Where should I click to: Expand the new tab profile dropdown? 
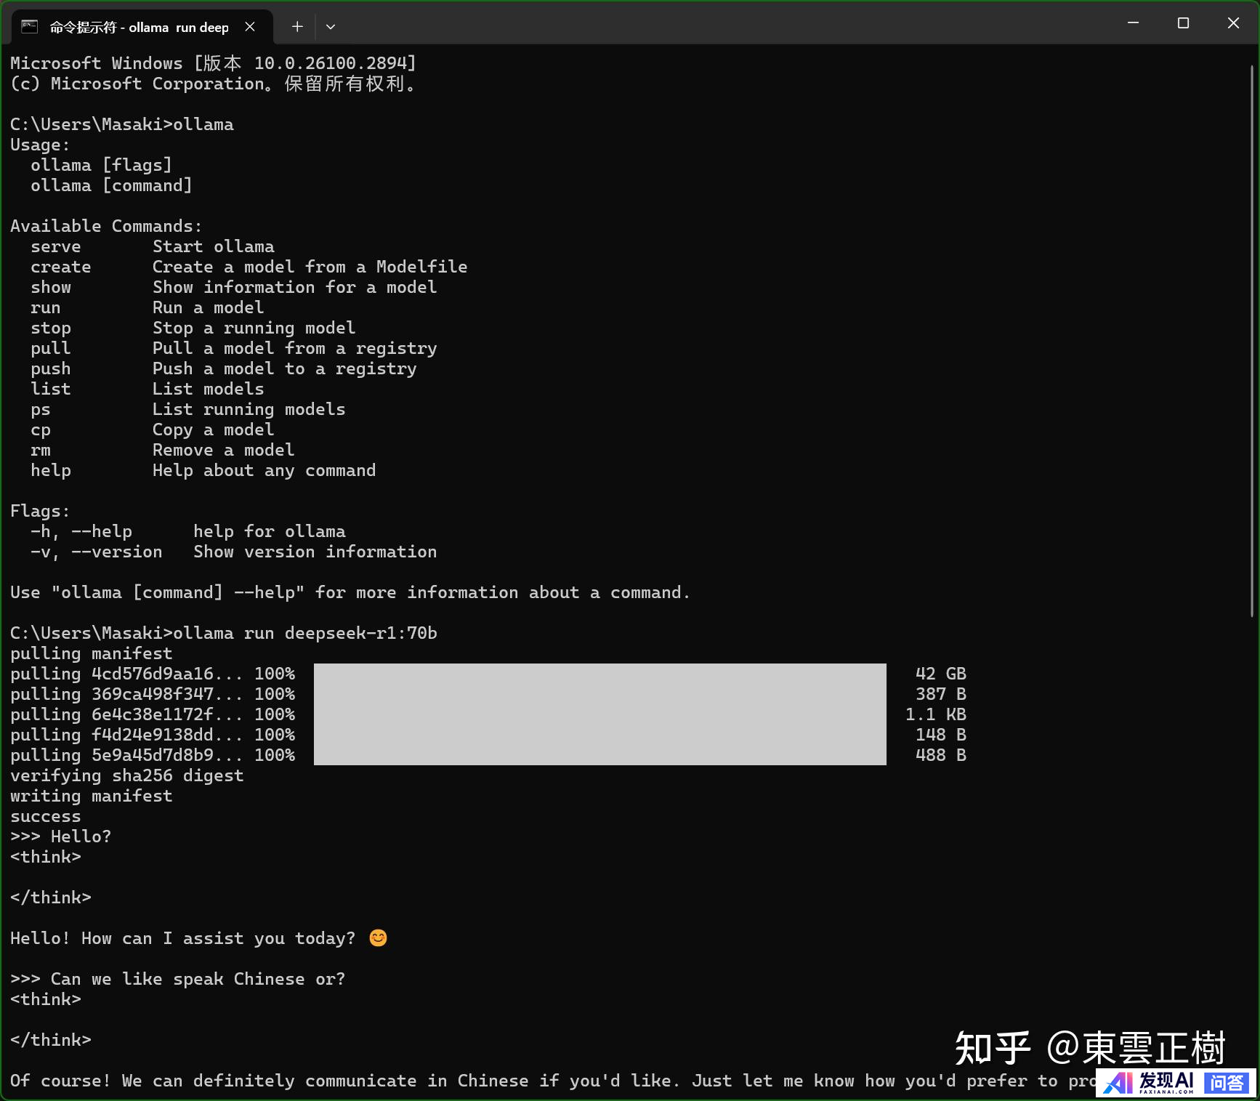click(x=331, y=27)
